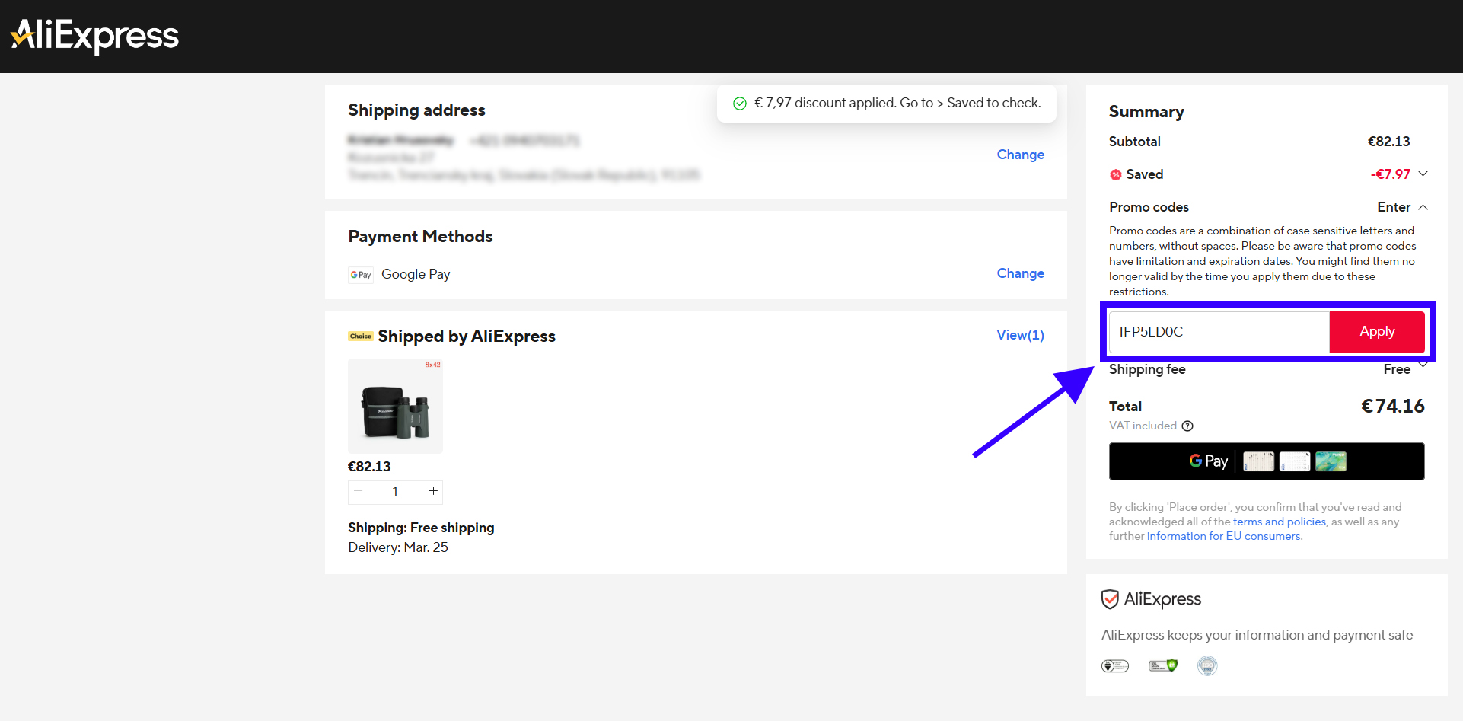
Task: Increase binoculars quantity with plus button
Action: point(433,492)
